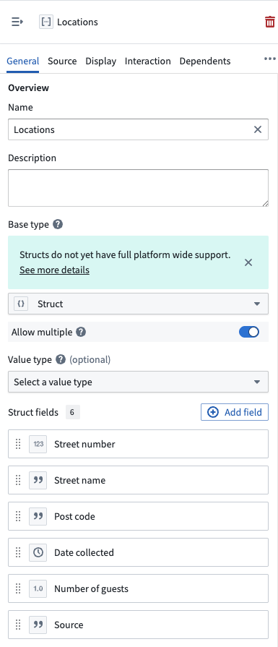Click the Add field button
Viewport: 278px width, 647px height.
click(x=235, y=412)
